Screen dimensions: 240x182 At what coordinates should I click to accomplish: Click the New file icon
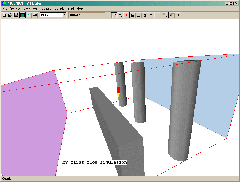pos(4,15)
